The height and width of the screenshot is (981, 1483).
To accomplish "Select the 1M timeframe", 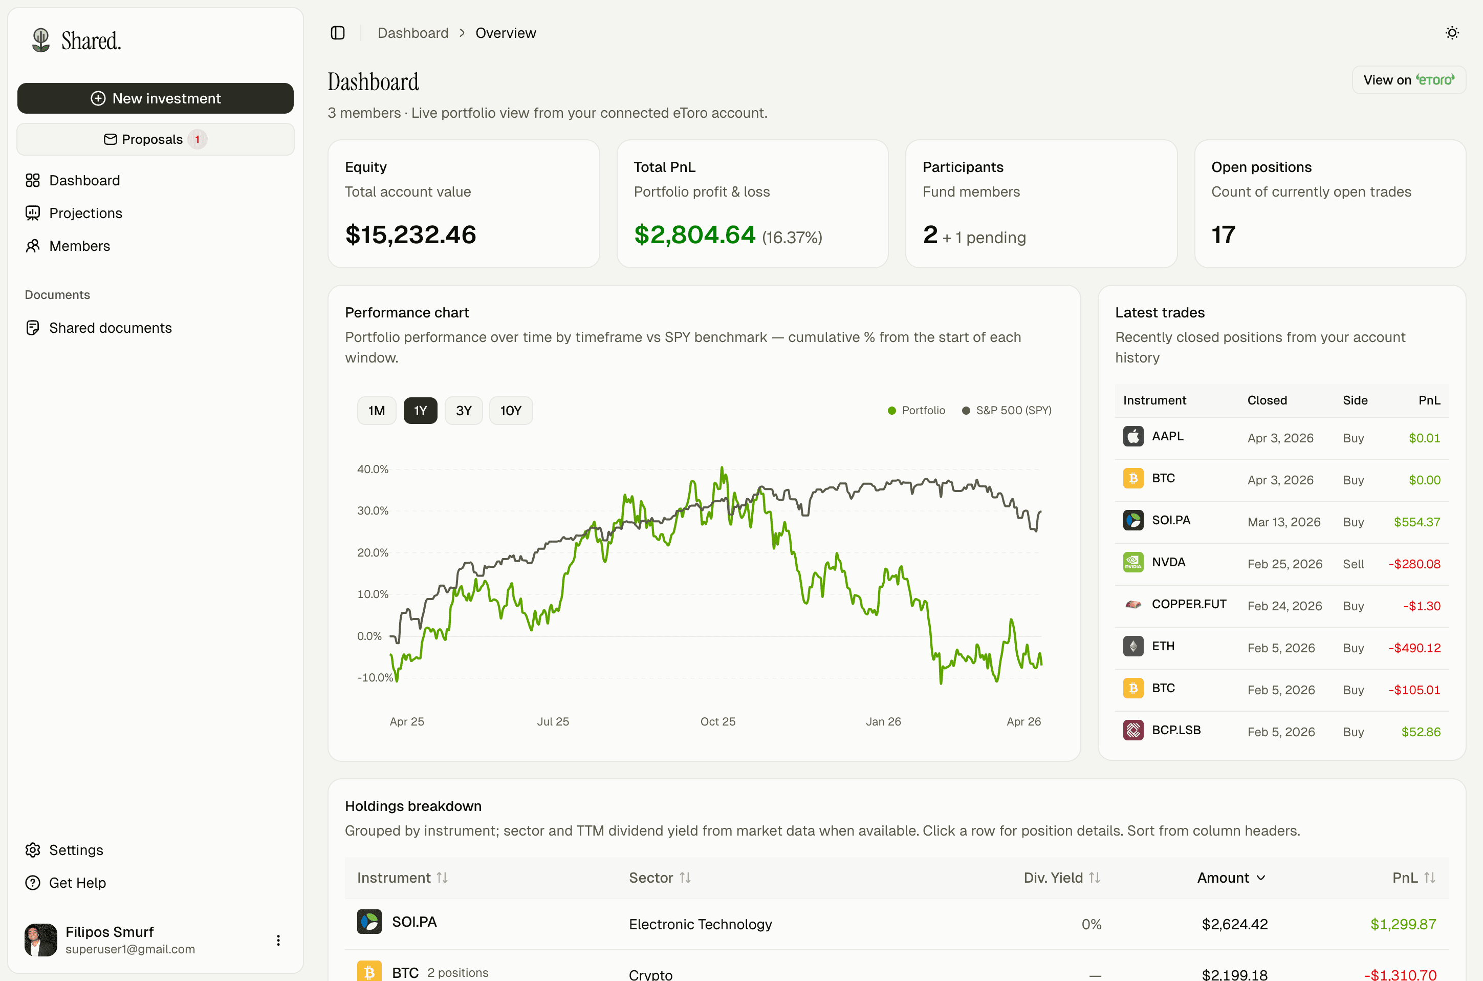I will 376,411.
